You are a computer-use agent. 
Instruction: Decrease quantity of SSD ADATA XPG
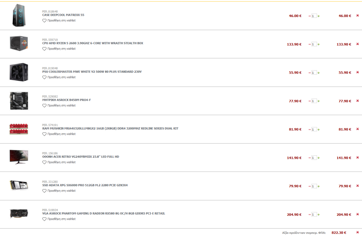[x=309, y=186]
